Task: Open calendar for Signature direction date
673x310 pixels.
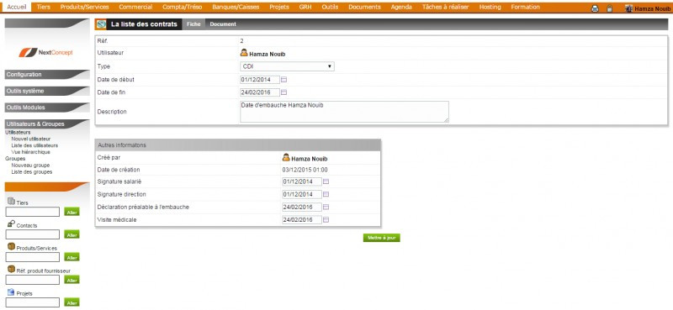Action: [x=326, y=194]
